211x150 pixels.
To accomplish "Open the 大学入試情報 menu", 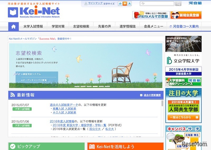I will (x=33, y=27).
